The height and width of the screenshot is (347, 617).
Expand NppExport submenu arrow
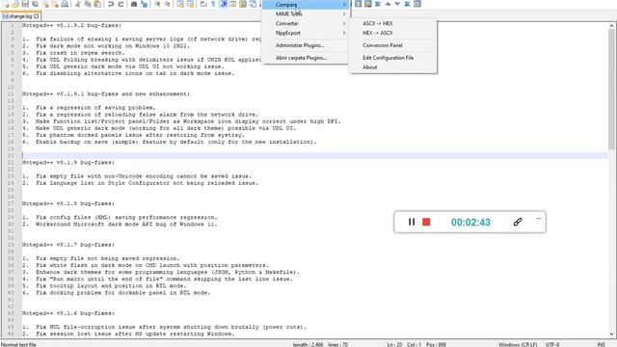(x=344, y=33)
